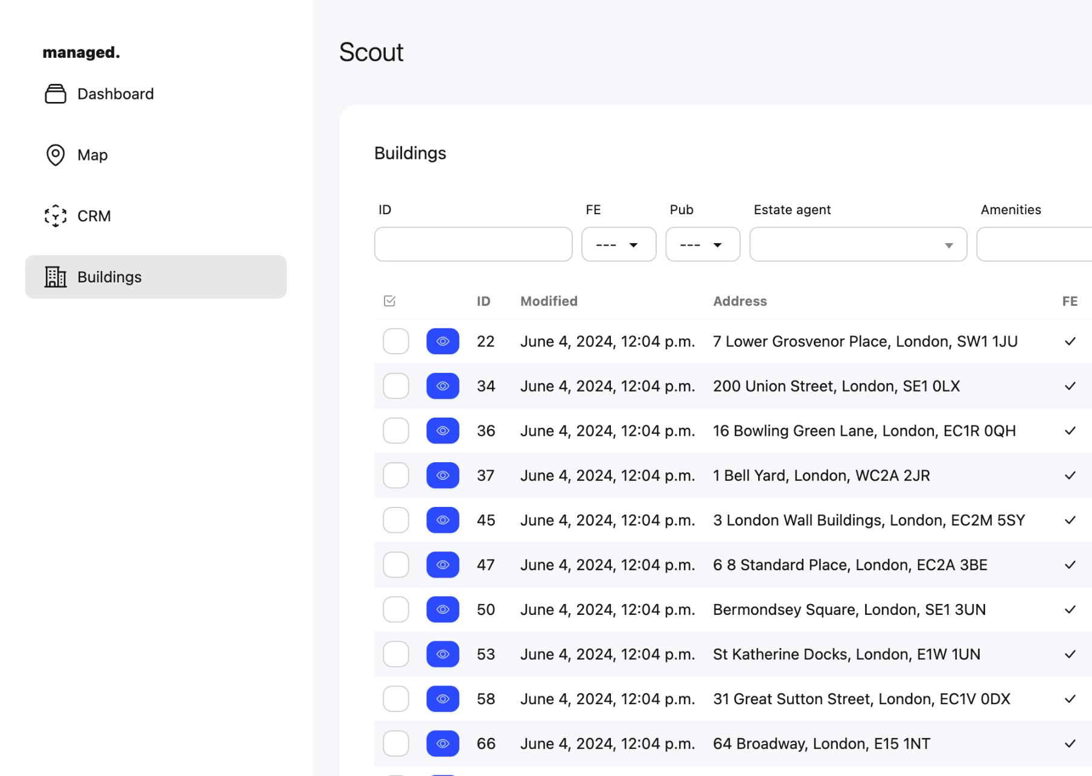Navigate to Map in the sidebar
1092x776 pixels.
click(x=92, y=155)
